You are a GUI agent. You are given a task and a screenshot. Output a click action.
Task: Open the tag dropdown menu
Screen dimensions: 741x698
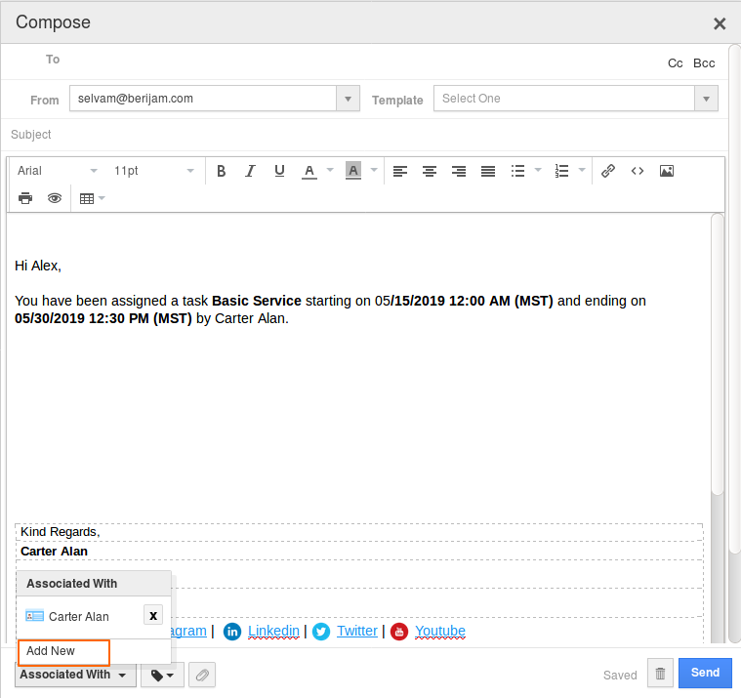tap(162, 675)
